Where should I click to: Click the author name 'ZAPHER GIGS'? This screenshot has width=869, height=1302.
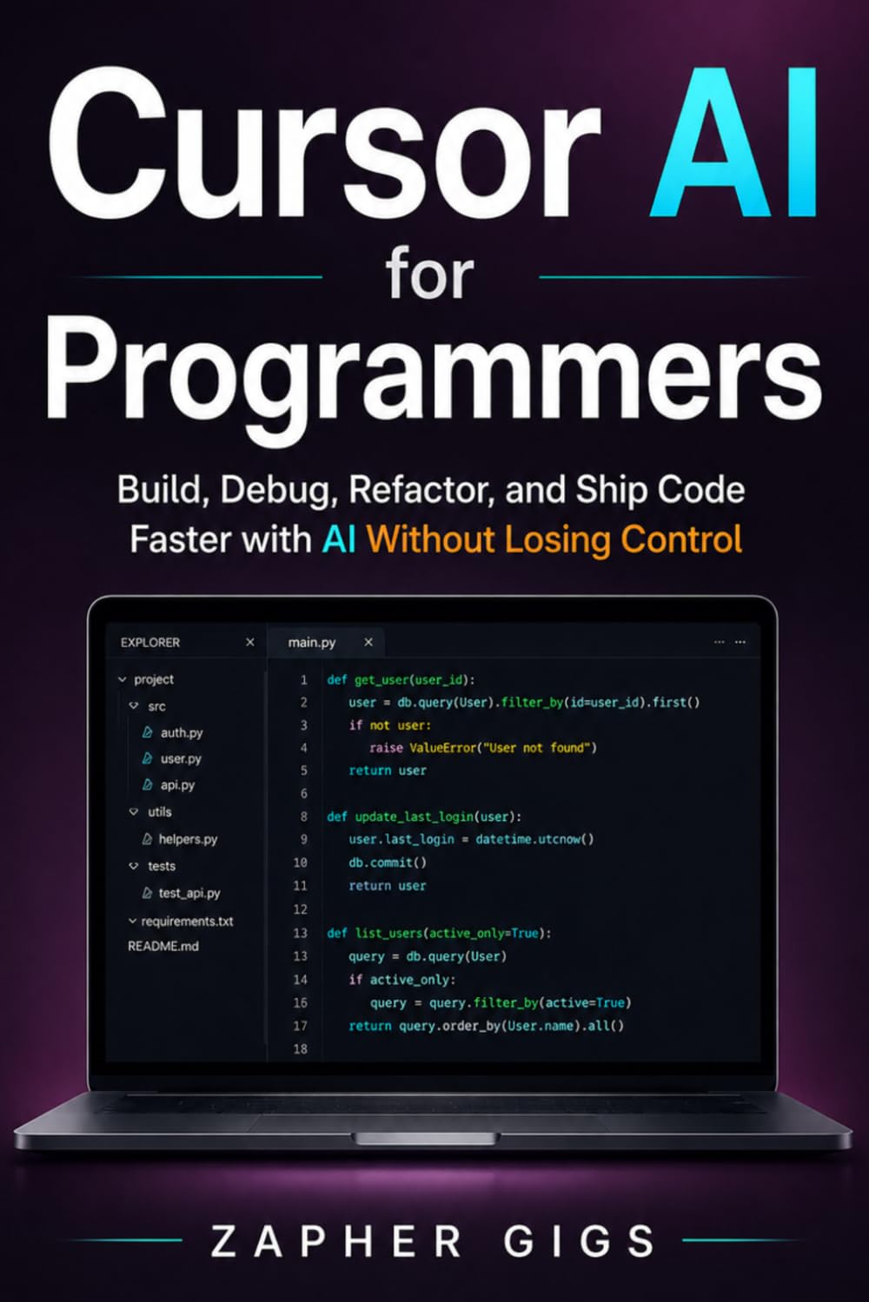(433, 1241)
